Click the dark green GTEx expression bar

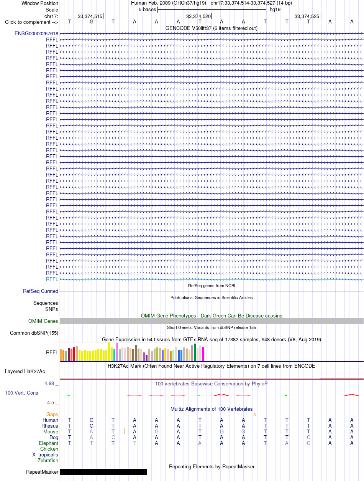pyautogui.click(x=195, y=352)
